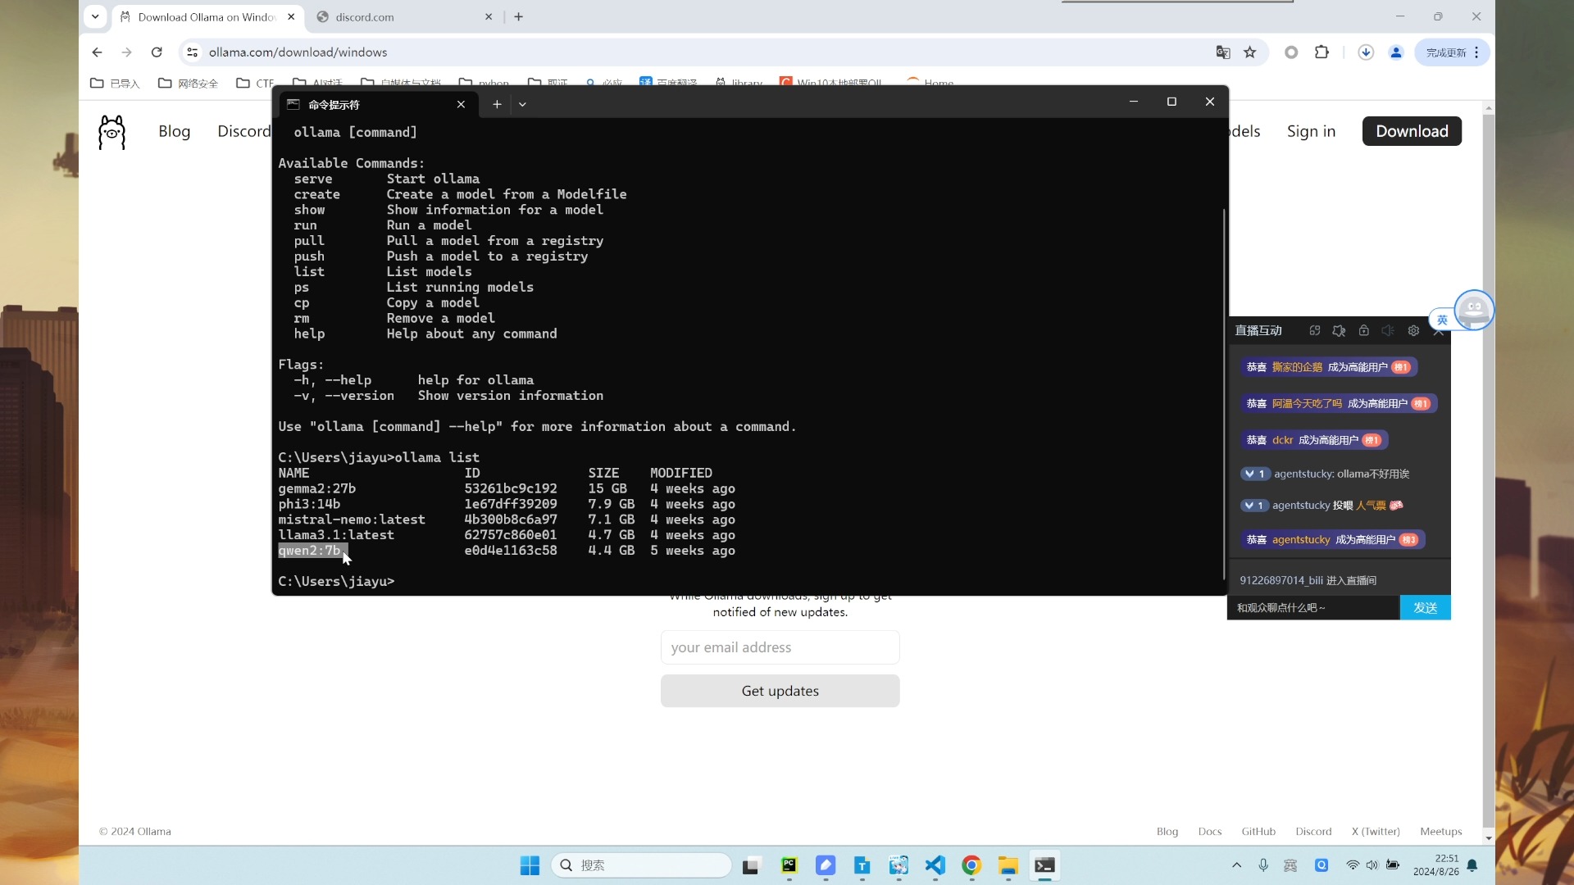Bookmark this page with the star
This screenshot has width=1574, height=885.
(1250, 52)
